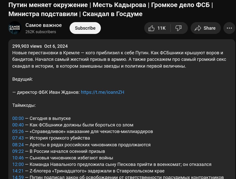The width and height of the screenshot is (236, 179).
Task: Click the 'Oct 6, 2024' date
Action: [x=56, y=46]
